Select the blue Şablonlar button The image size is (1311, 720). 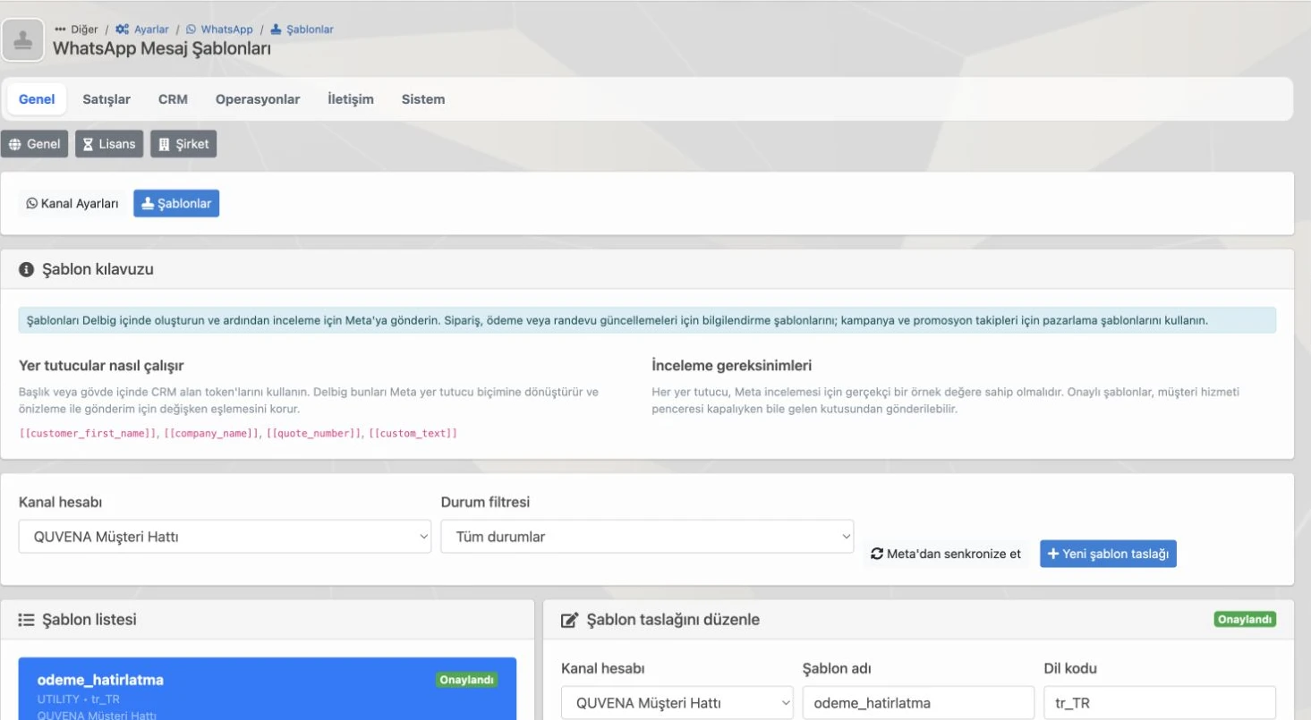tap(176, 204)
